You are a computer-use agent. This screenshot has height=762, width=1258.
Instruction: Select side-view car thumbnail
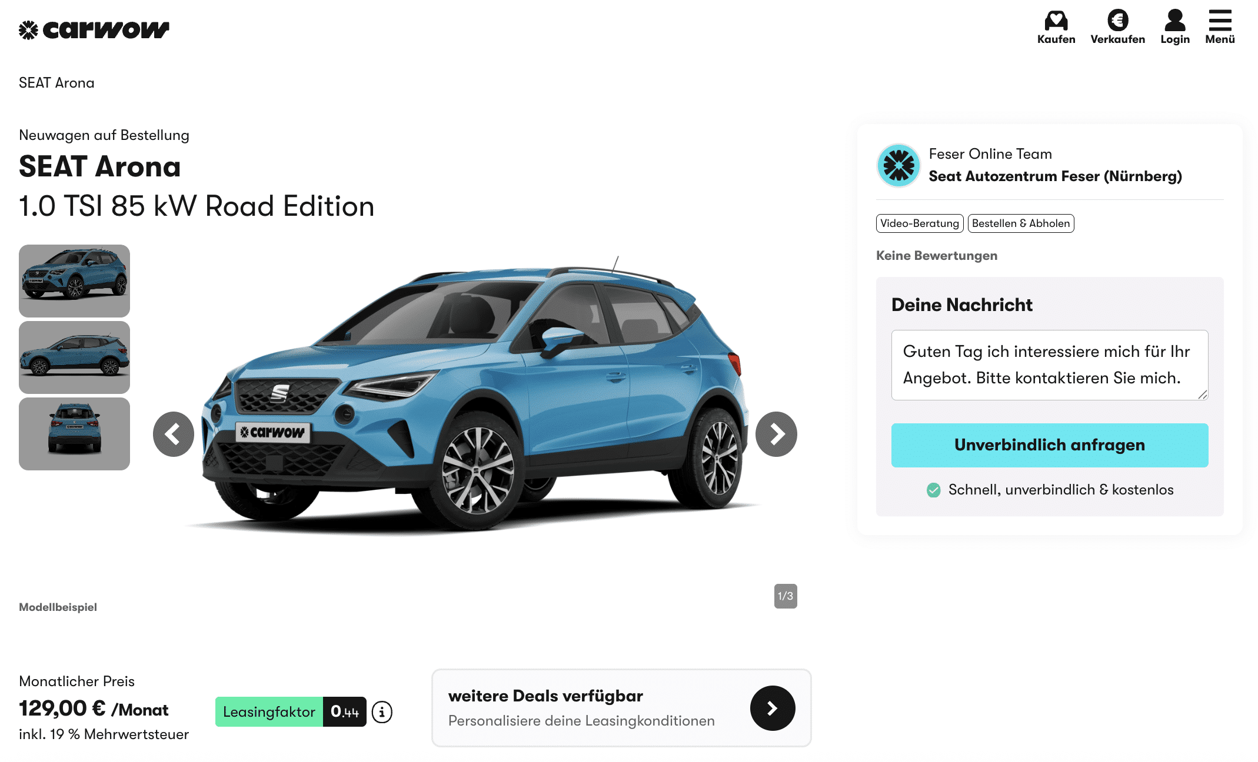(x=74, y=357)
